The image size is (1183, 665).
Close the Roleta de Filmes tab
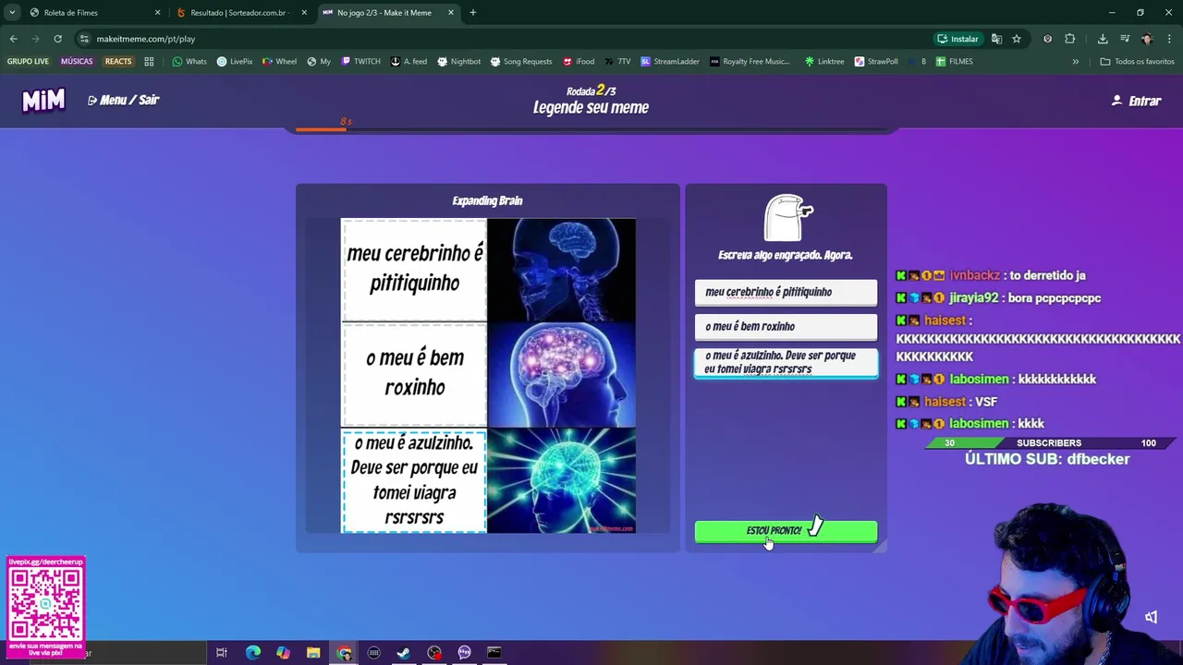pyautogui.click(x=157, y=13)
